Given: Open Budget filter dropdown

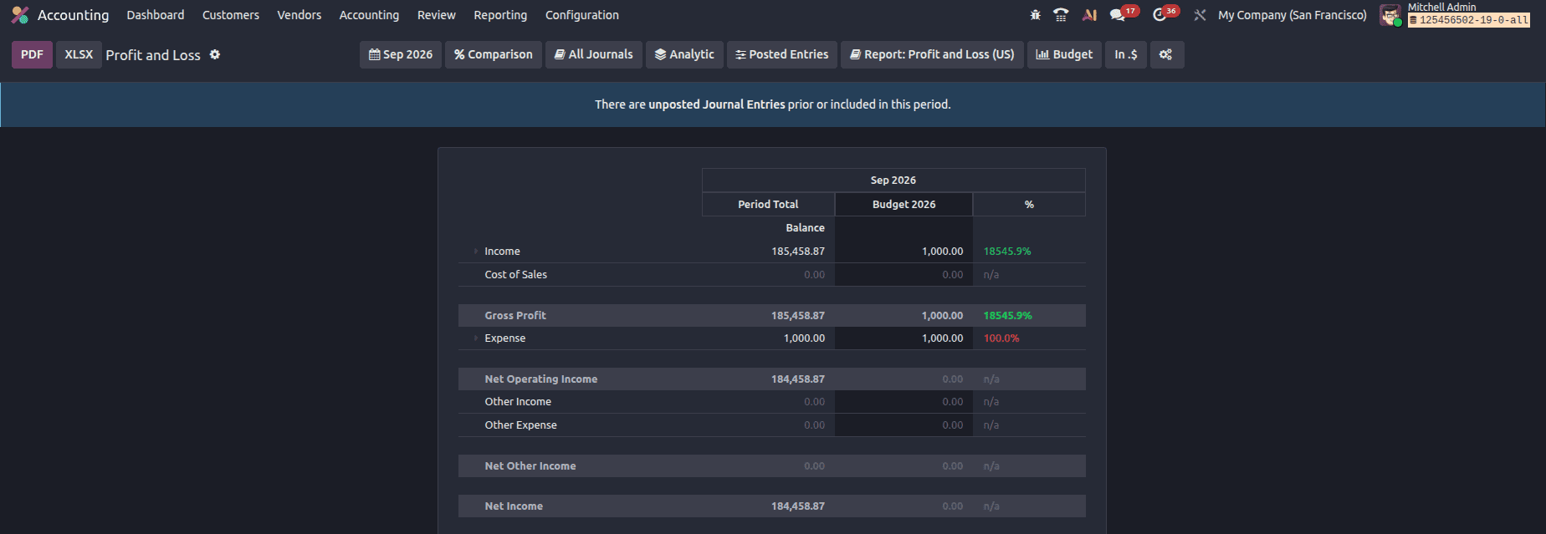Looking at the screenshot, I should [x=1064, y=54].
